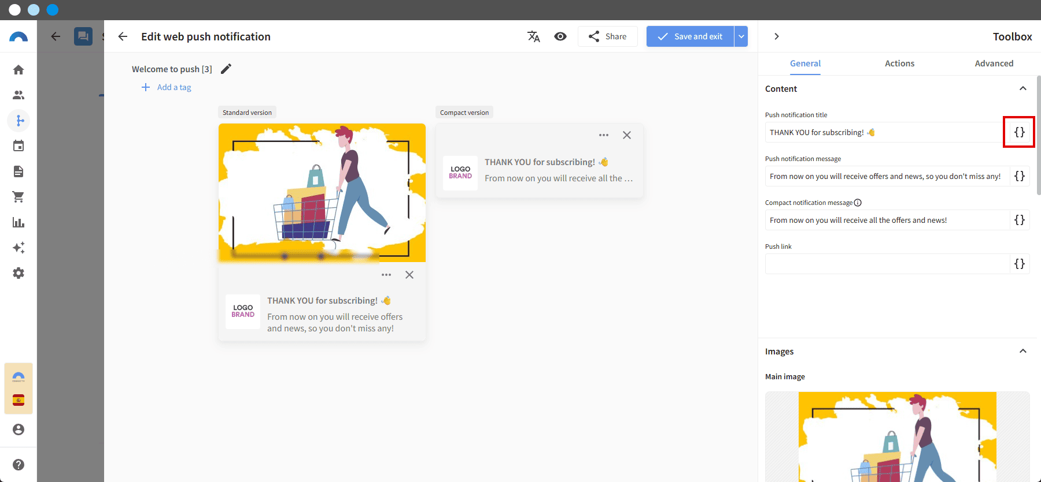The image size is (1041, 482).
Task: Click the Welcome to push [3] name
Action: (172, 69)
